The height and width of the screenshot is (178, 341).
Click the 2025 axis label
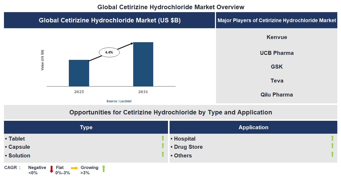pos(79,92)
